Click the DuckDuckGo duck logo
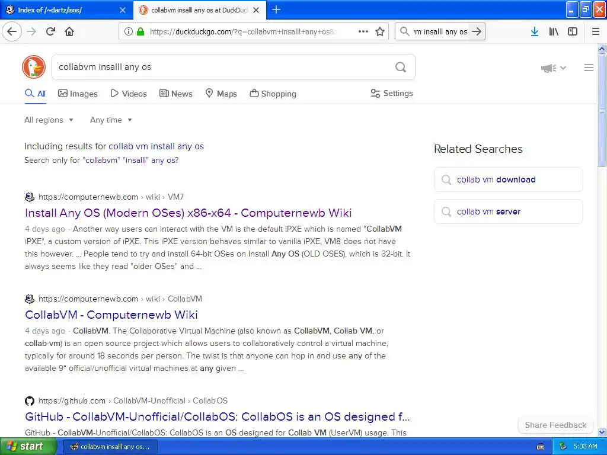The width and height of the screenshot is (607, 455). pyautogui.click(x=34, y=67)
